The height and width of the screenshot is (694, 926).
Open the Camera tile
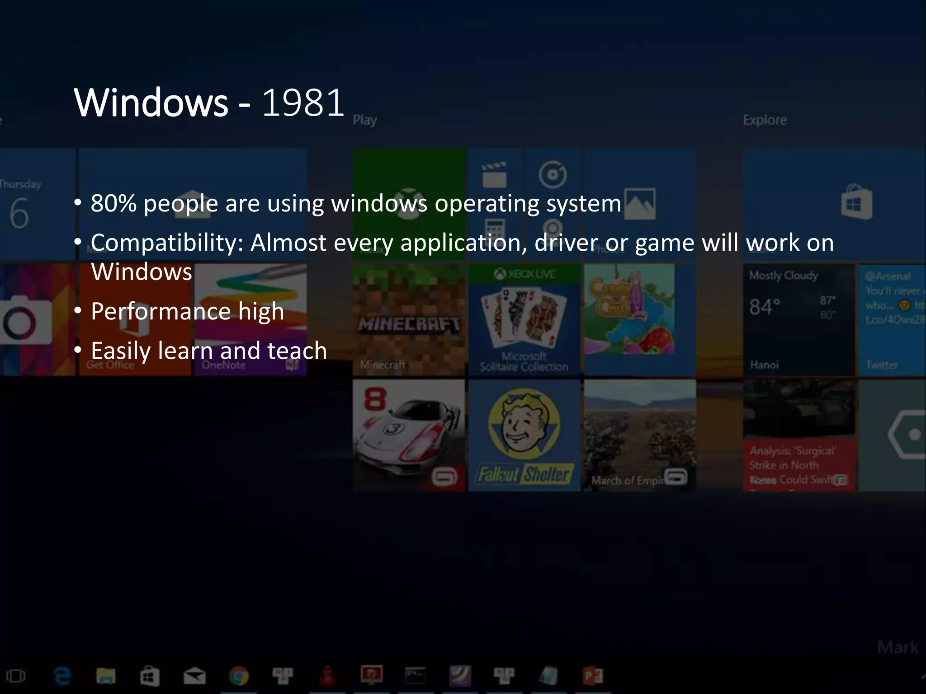tap(38, 320)
